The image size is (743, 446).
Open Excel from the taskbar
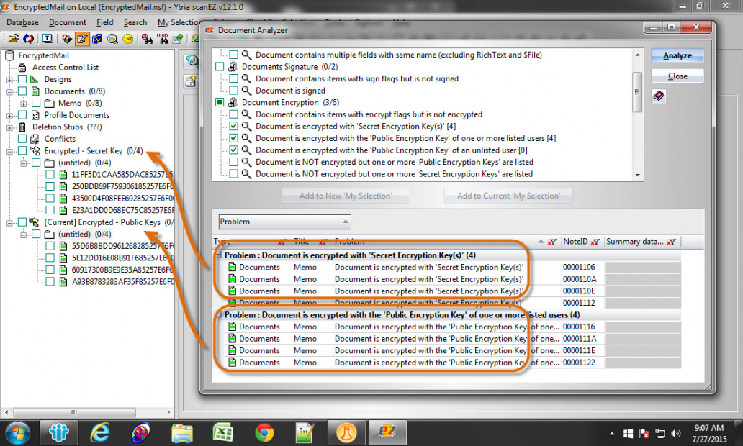click(222, 433)
